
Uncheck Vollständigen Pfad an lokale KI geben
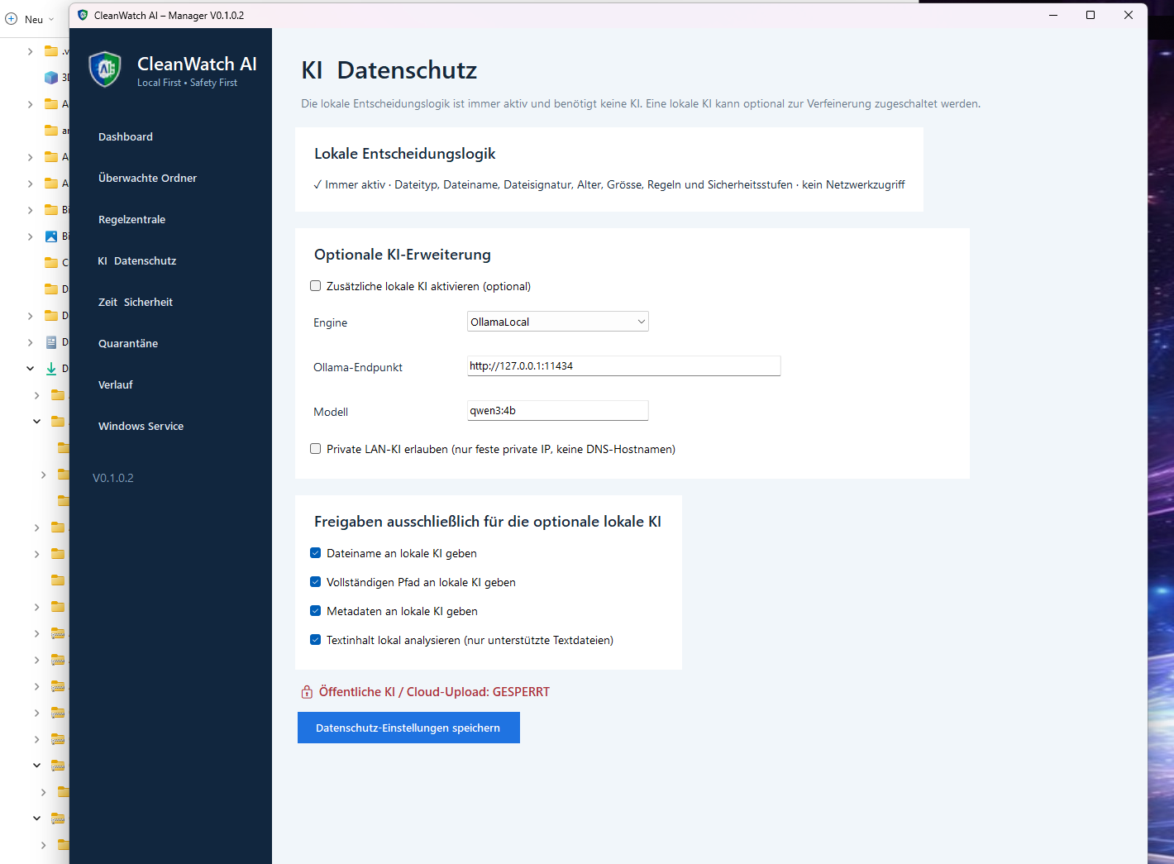(315, 582)
